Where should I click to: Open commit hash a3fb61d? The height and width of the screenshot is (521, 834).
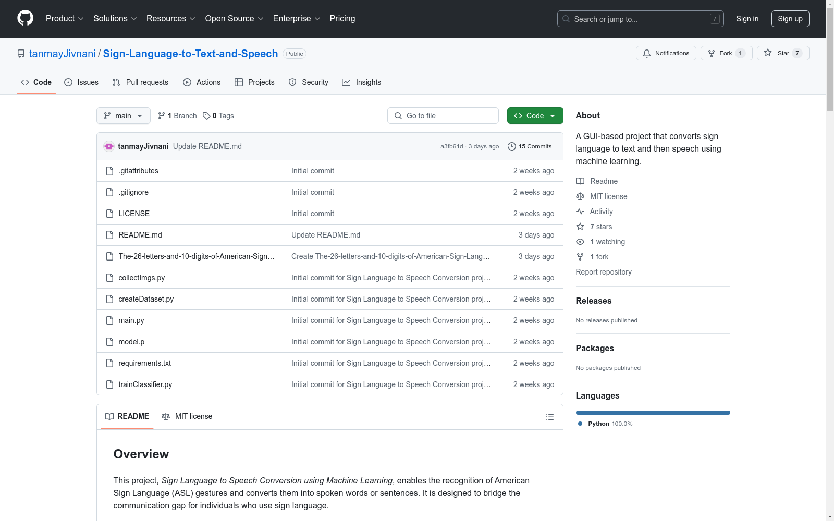point(451,146)
